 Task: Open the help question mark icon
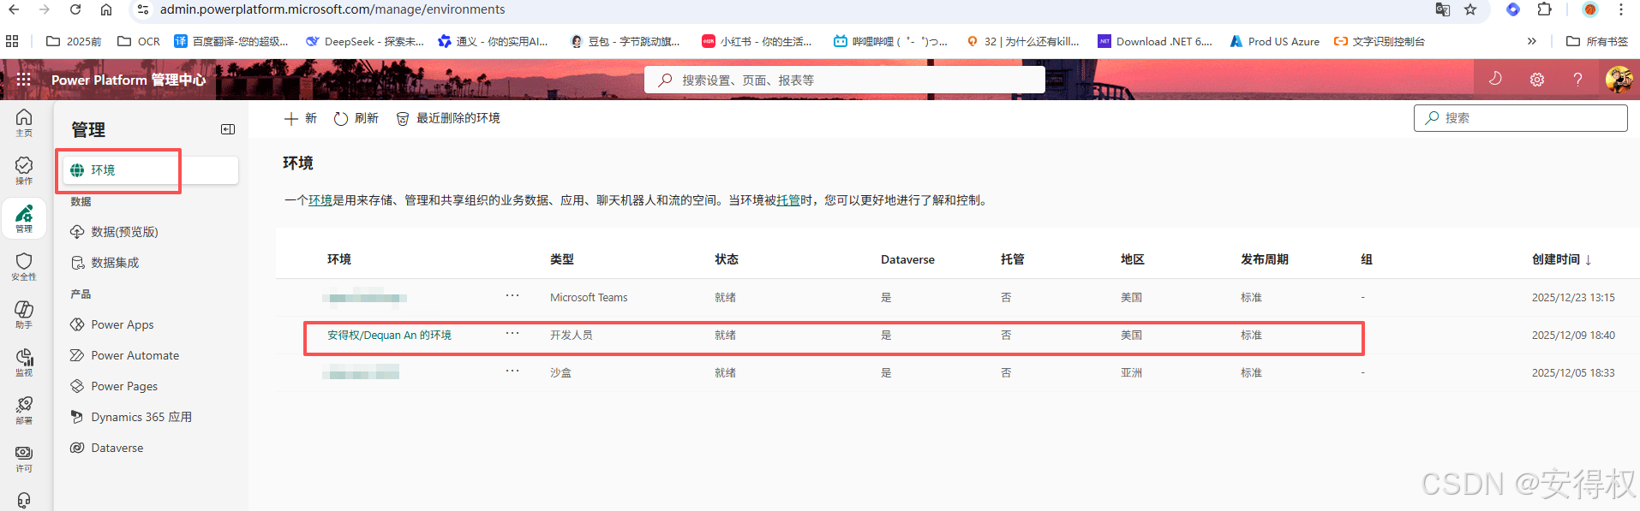[x=1577, y=79]
